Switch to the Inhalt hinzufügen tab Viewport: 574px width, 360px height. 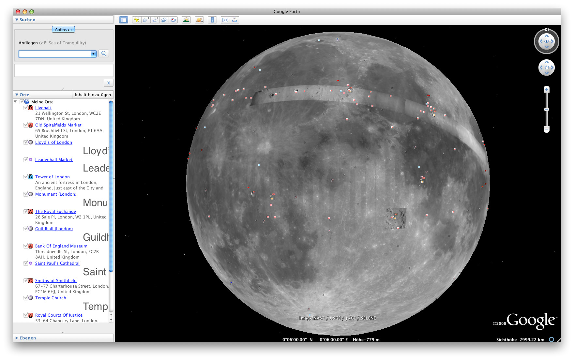pyautogui.click(x=93, y=95)
